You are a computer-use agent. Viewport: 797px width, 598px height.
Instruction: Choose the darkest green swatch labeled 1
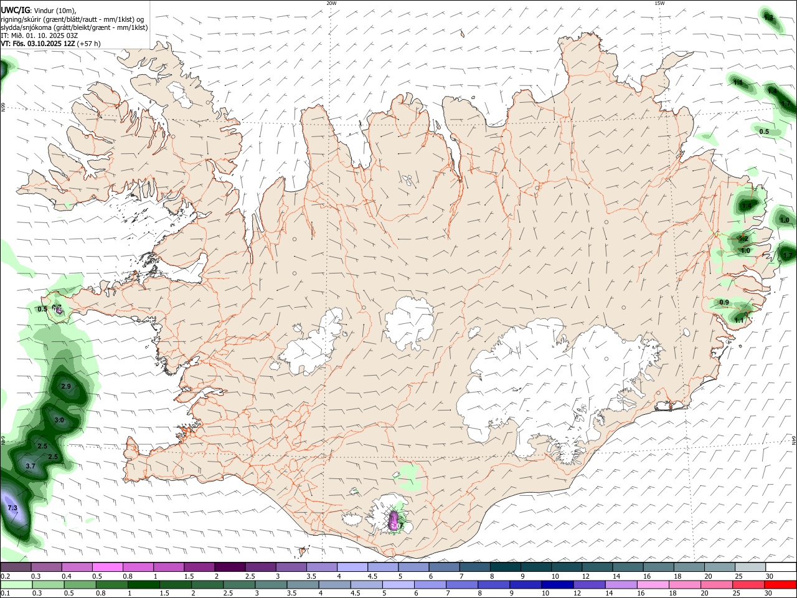[143, 584]
